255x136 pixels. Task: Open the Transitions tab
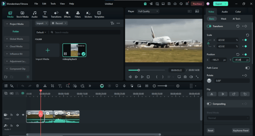(56, 14)
